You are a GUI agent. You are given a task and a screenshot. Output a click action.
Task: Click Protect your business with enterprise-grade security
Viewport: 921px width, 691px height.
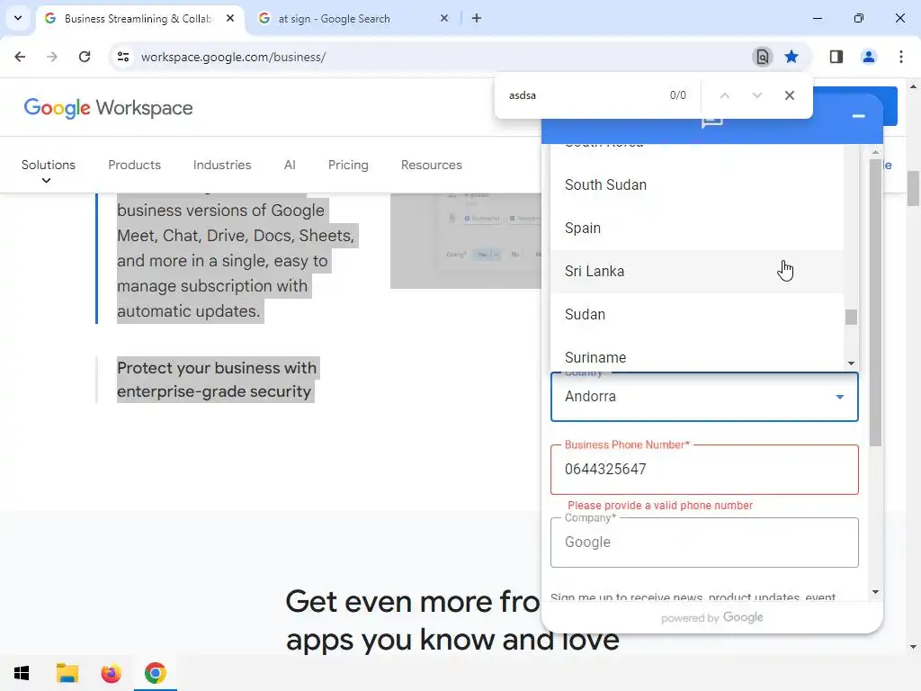click(x=217, y=380)
